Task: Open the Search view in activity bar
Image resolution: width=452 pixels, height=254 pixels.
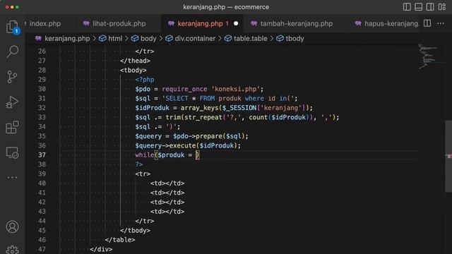Action: [12, 52]
